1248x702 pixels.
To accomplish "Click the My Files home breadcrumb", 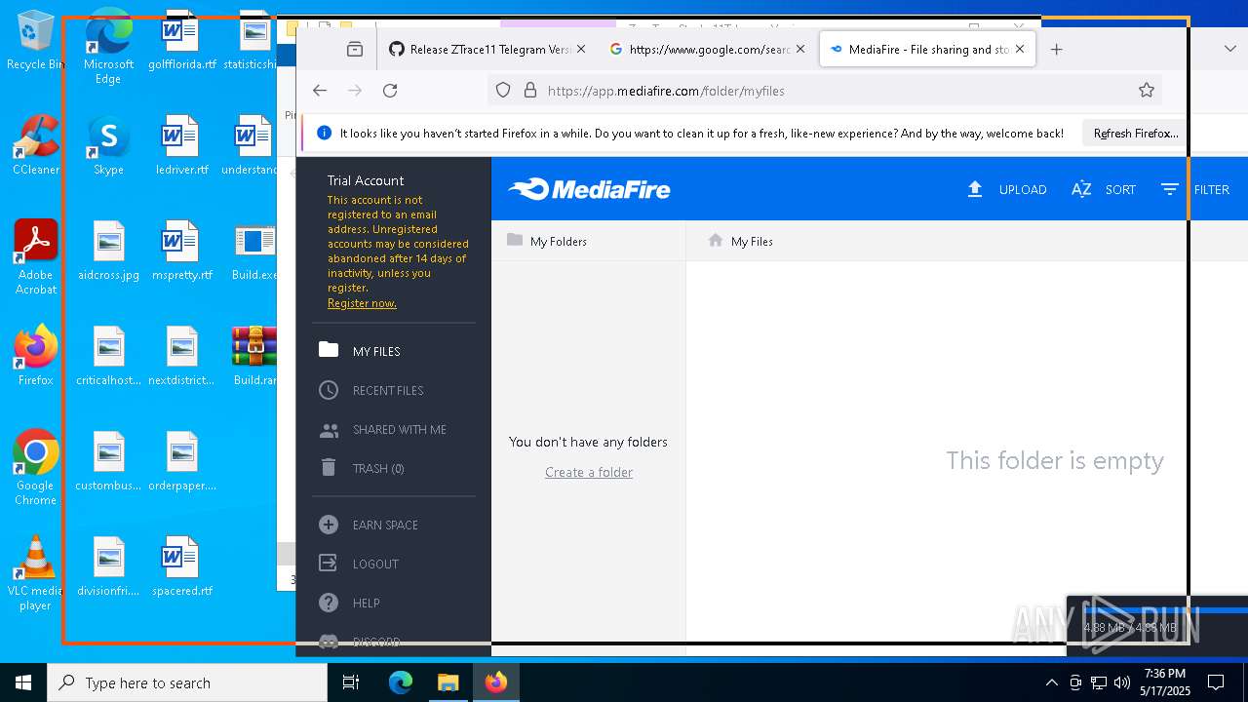I will 741,241.
